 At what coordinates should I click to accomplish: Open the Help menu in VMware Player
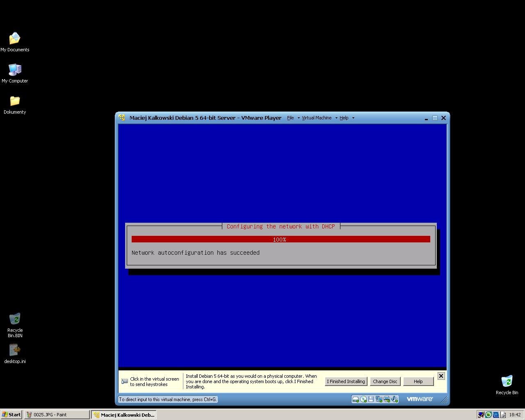[344, 118]
